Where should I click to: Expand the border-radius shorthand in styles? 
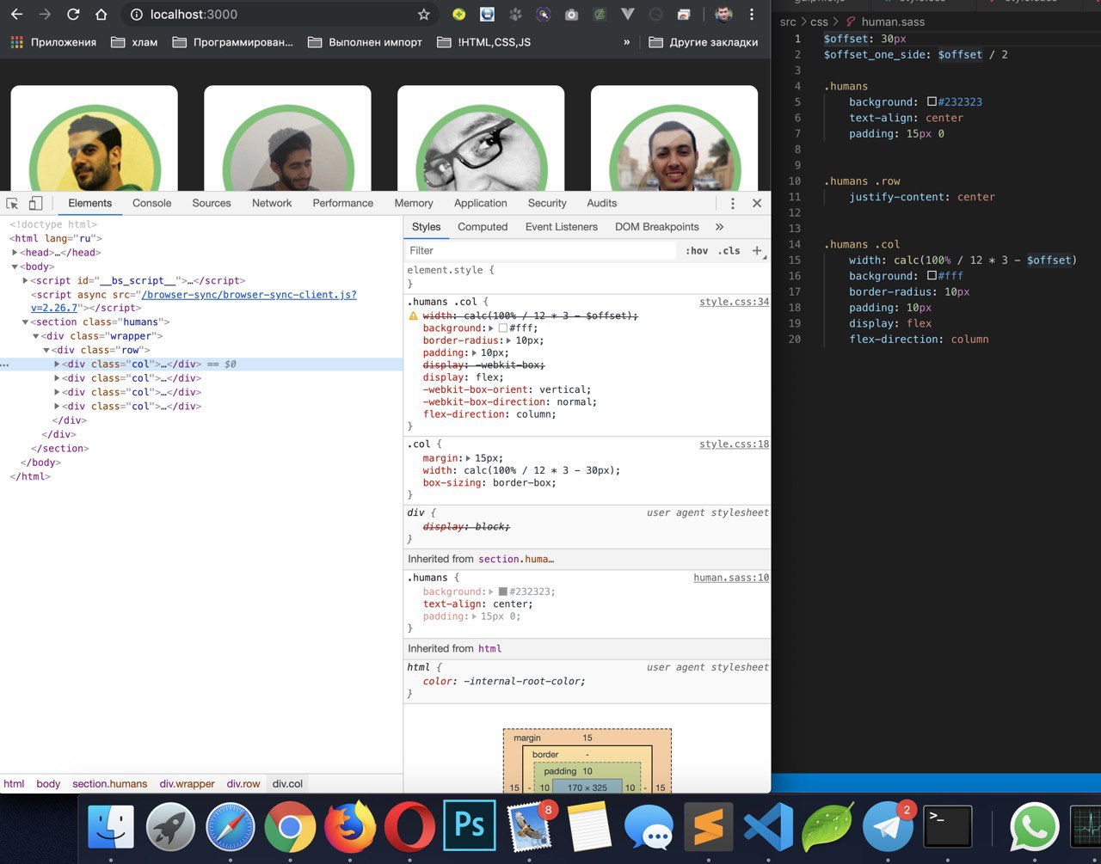508,340
